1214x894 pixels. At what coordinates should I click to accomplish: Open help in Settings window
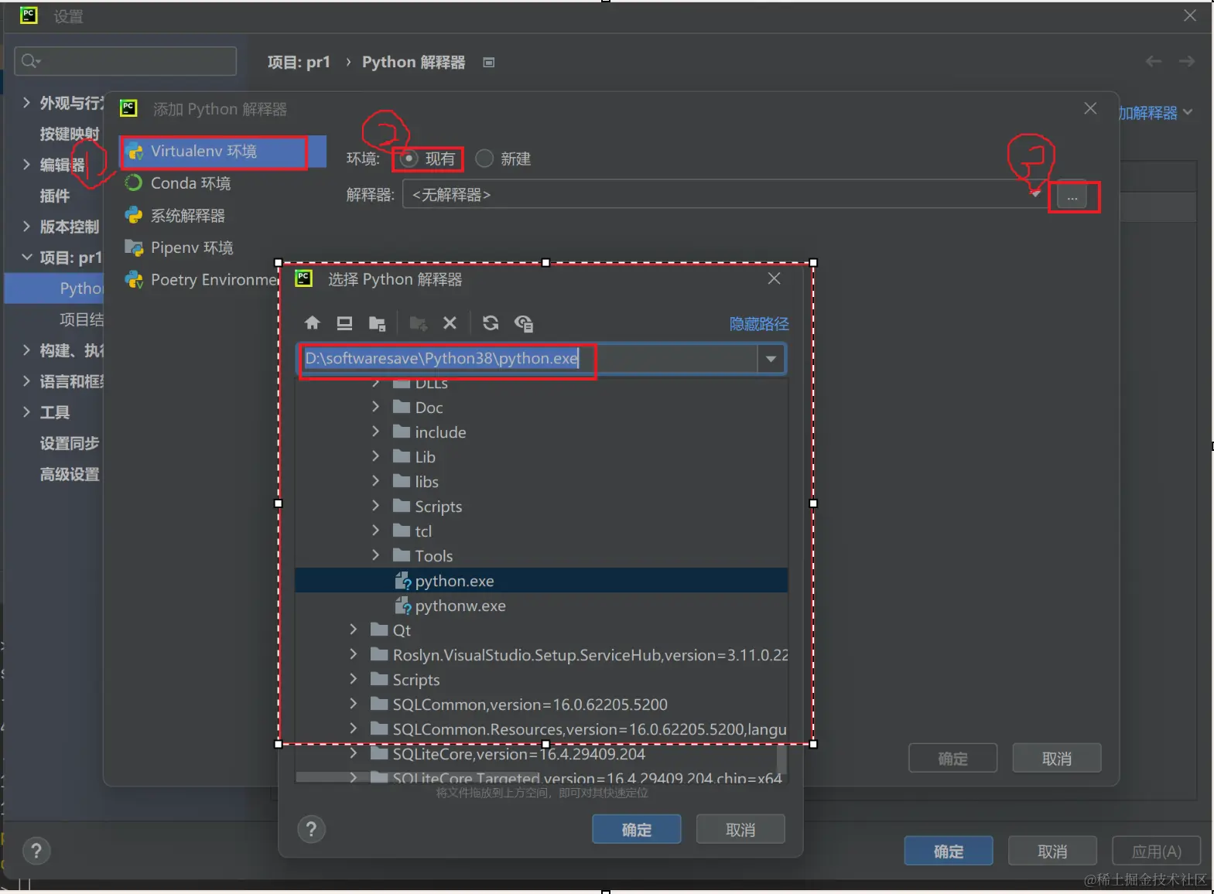(x=36, y=851)
